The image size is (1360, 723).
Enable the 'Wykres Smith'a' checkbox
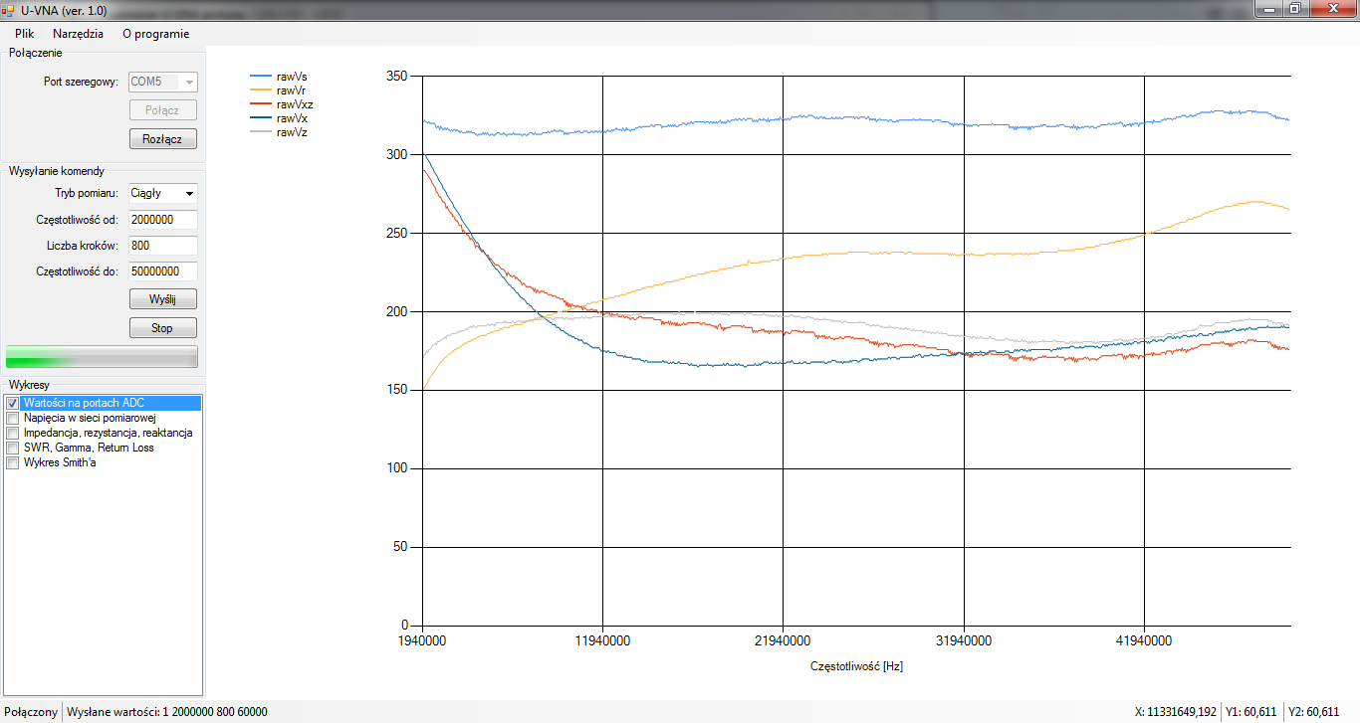tap(13, 462)
